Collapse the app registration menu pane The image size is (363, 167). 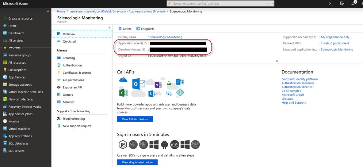click(x=109, y=28)
